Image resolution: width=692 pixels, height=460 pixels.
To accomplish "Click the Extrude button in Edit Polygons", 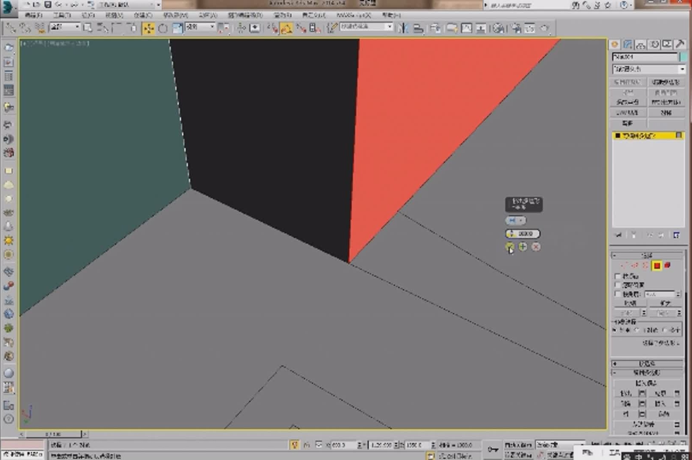I will (x=625, y=393).
